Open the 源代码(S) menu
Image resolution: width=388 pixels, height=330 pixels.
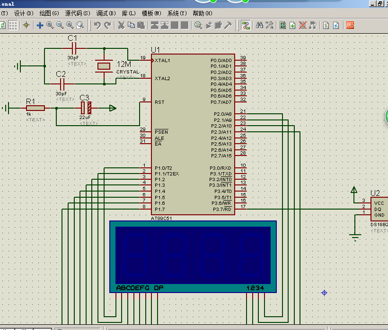point(78,13)
